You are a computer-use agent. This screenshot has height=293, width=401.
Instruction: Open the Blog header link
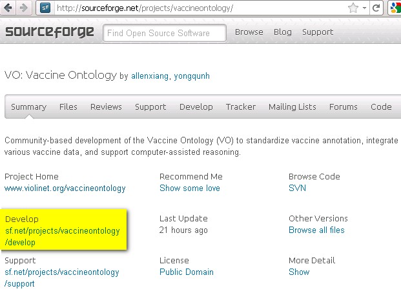tap(283, 32)
